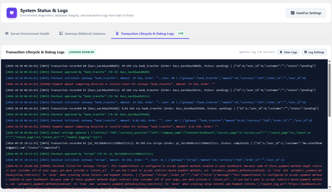The image size is (332, 192).
Task: Click Checkout approved line for bacs_6ac9daa1d8bd9
Action: pos(77,72)
